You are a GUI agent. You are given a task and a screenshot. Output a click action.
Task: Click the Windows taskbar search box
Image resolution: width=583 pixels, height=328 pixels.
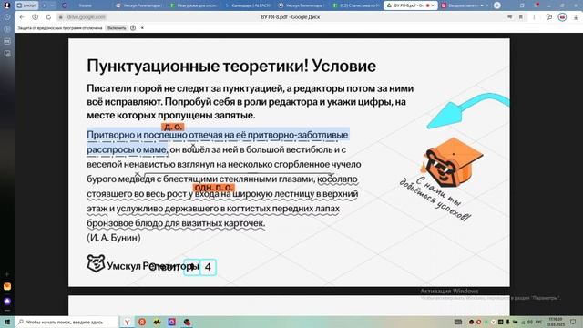coord(66,322)
